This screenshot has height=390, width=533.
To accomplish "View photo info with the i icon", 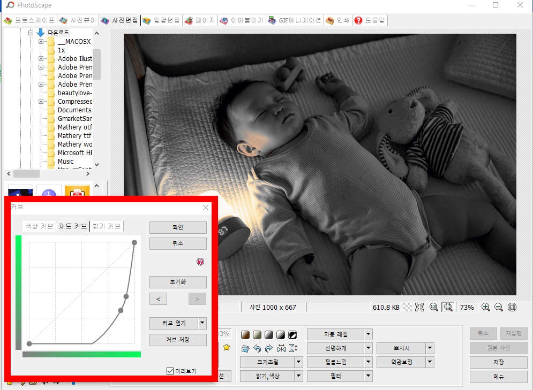I will (x=513, y=307).
